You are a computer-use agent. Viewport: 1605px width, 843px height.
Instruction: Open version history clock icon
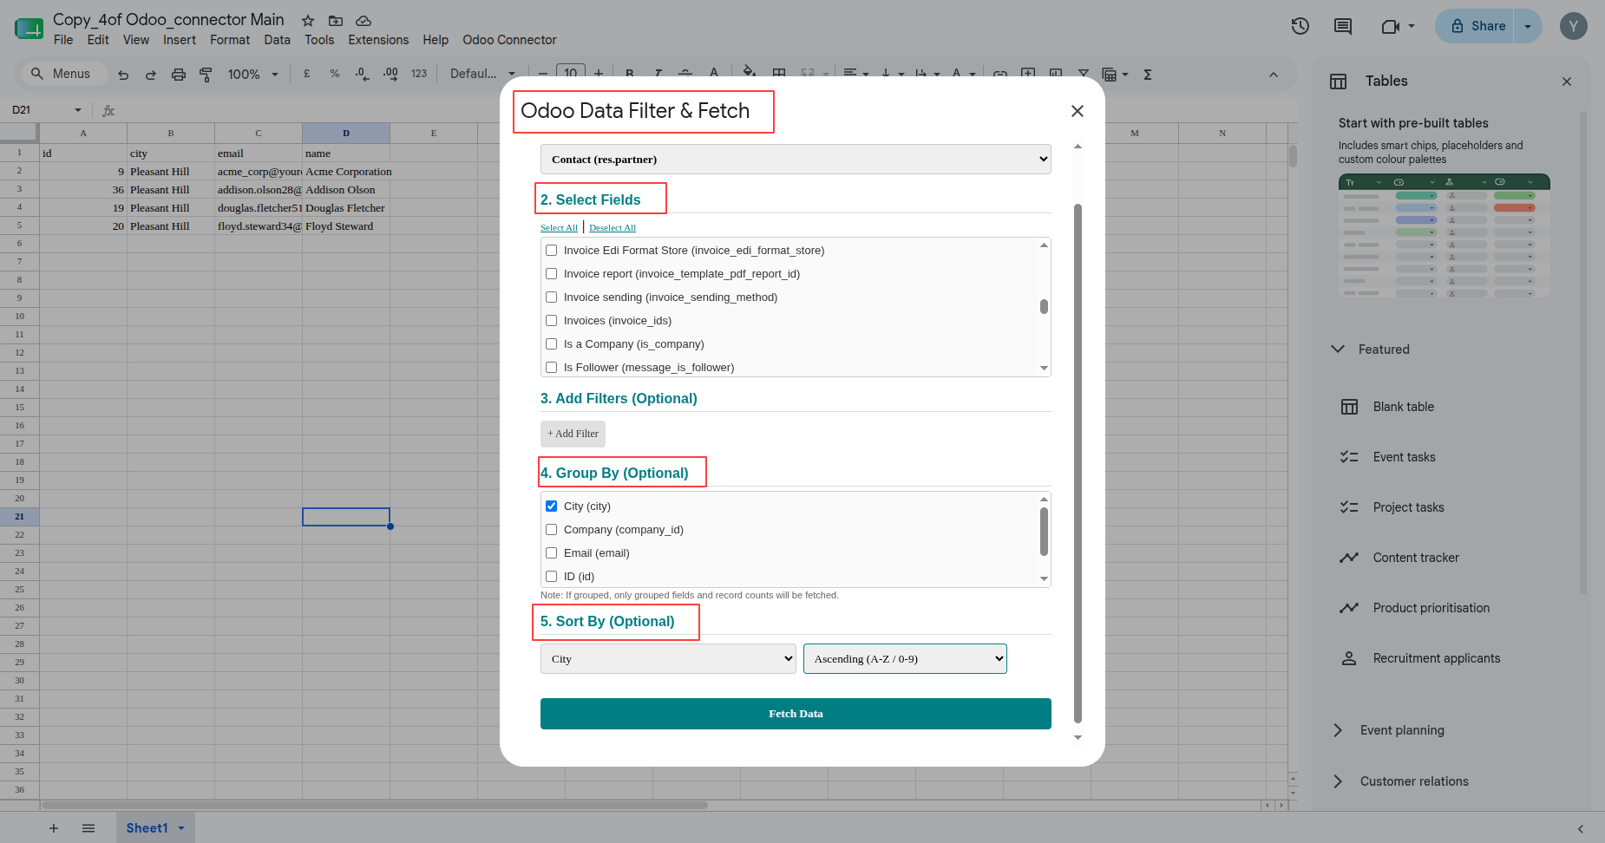pos(1300,26)
